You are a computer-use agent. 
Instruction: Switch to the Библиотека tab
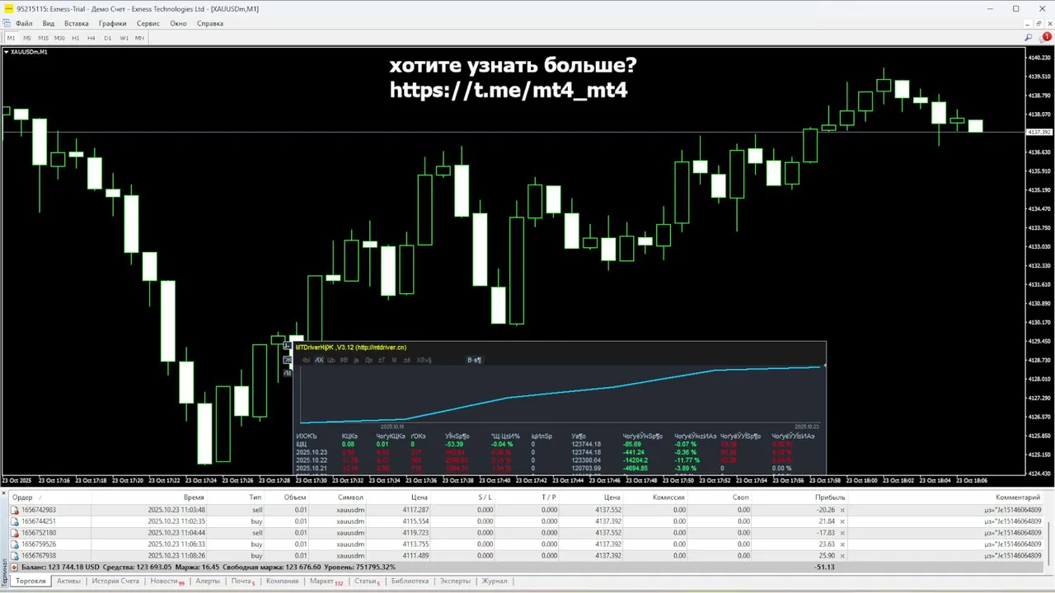tap(410, 581)
